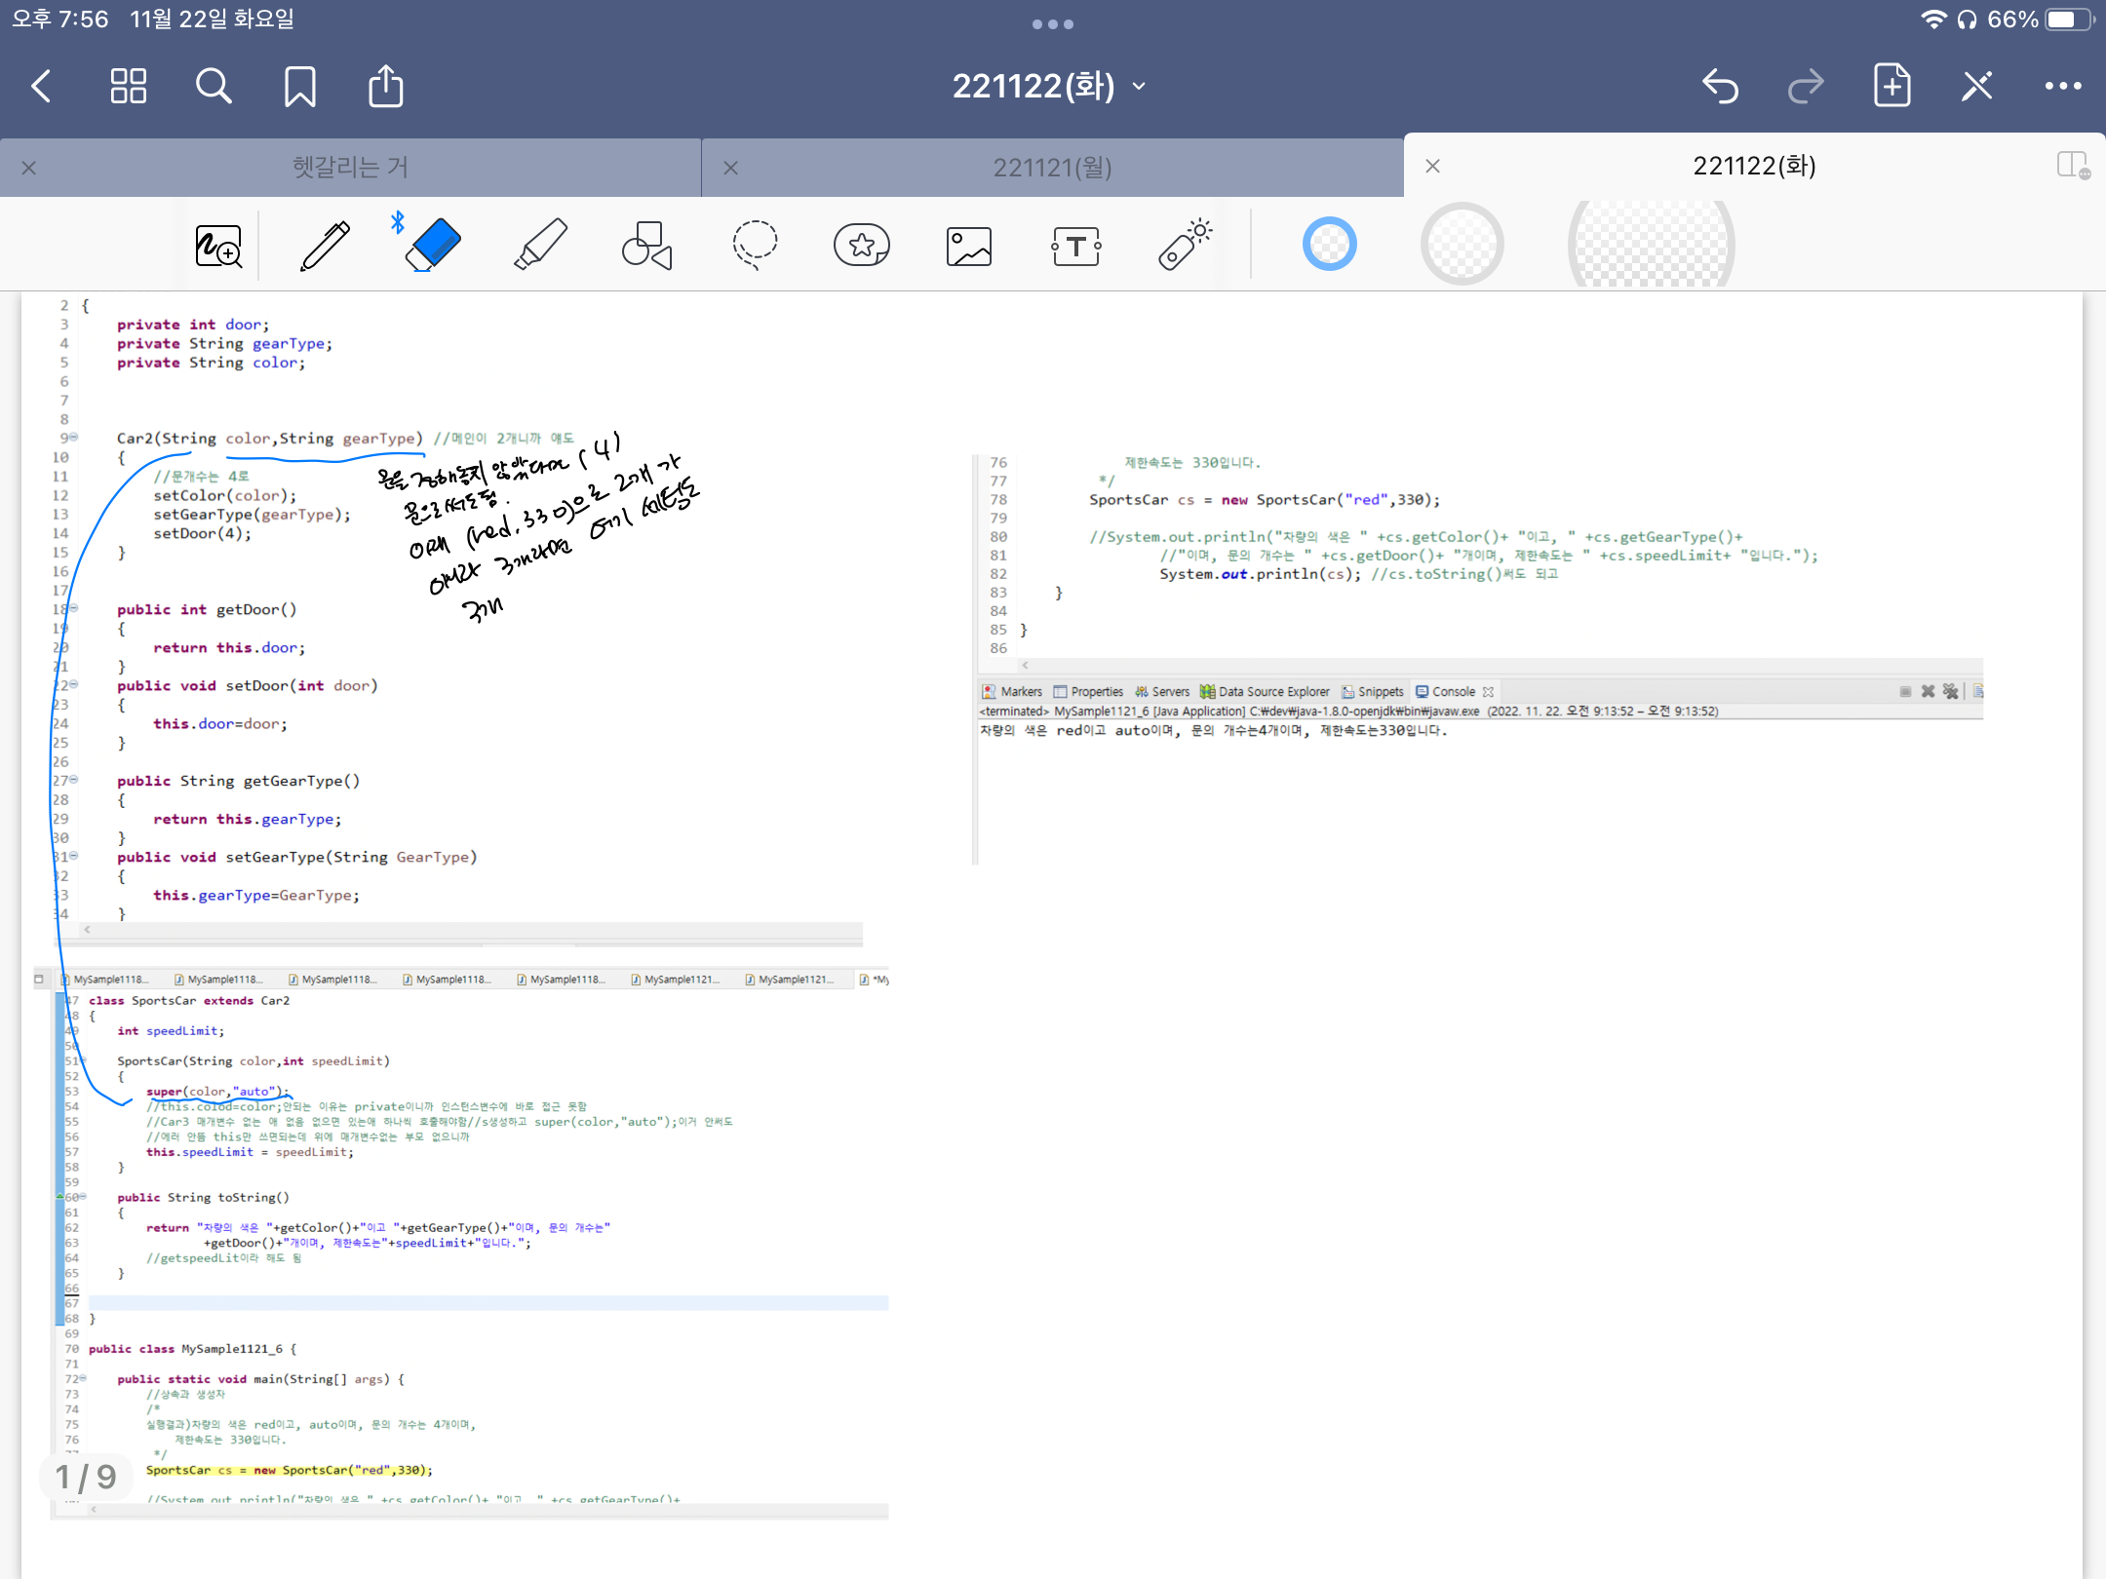Switch to the 헷갈리는 거 tab
2106x1579 pixels.
tap(351, 167)
